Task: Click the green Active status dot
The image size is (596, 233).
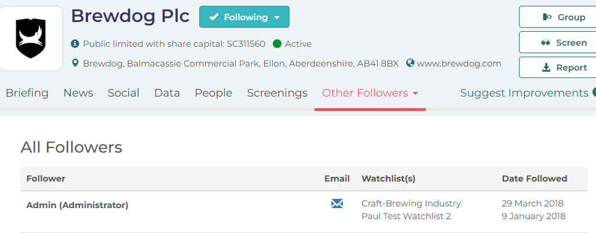Action: coord(277,44)
